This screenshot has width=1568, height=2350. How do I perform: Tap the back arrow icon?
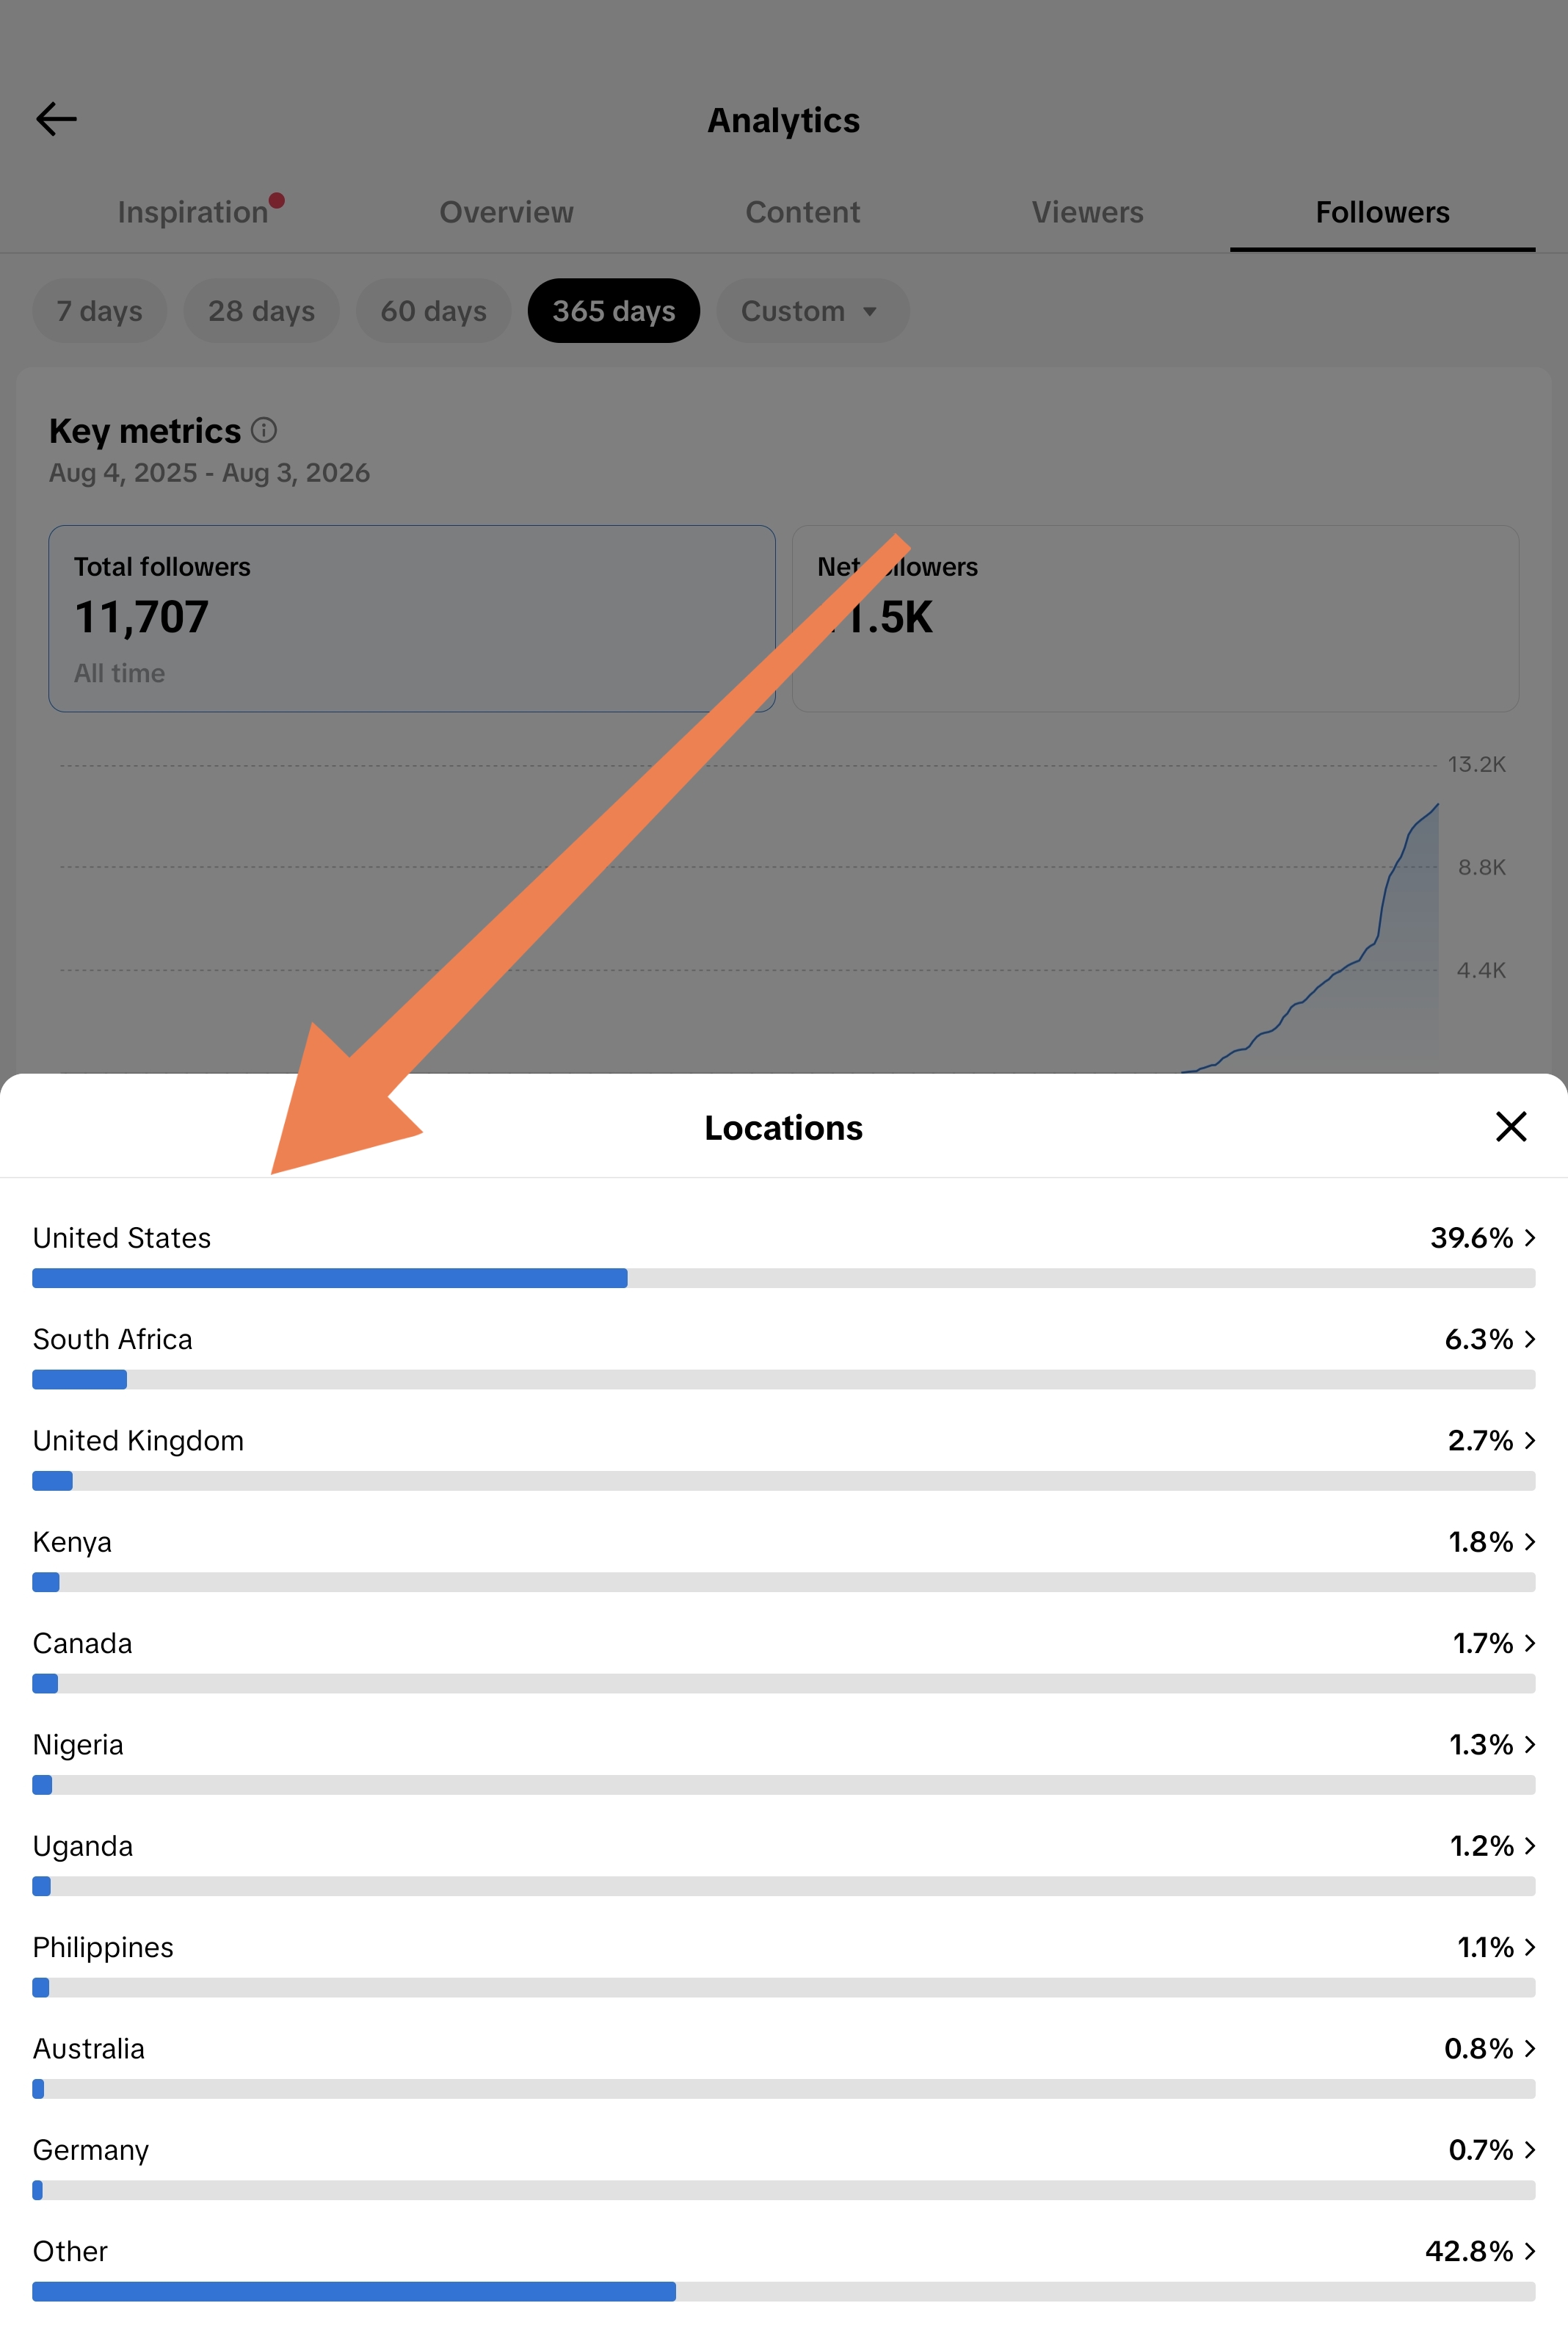(56, 119)
